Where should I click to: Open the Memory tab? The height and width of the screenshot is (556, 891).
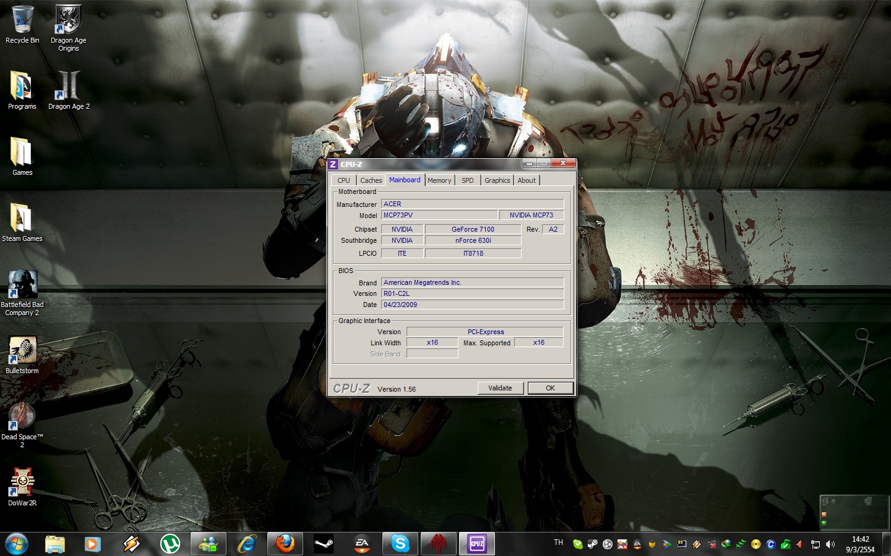pos(439,180)
